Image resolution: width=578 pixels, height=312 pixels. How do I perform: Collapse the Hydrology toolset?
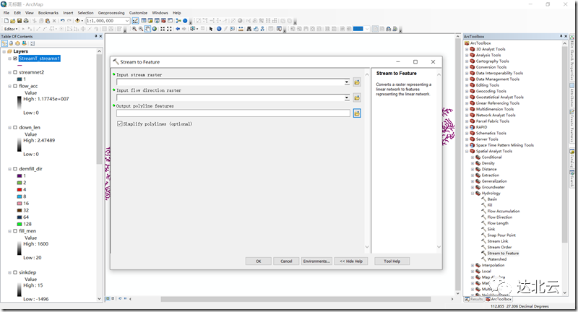point(473,193)
